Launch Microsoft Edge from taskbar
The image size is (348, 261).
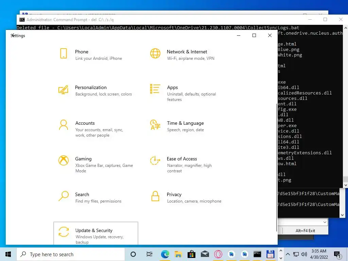coord(165,254)
